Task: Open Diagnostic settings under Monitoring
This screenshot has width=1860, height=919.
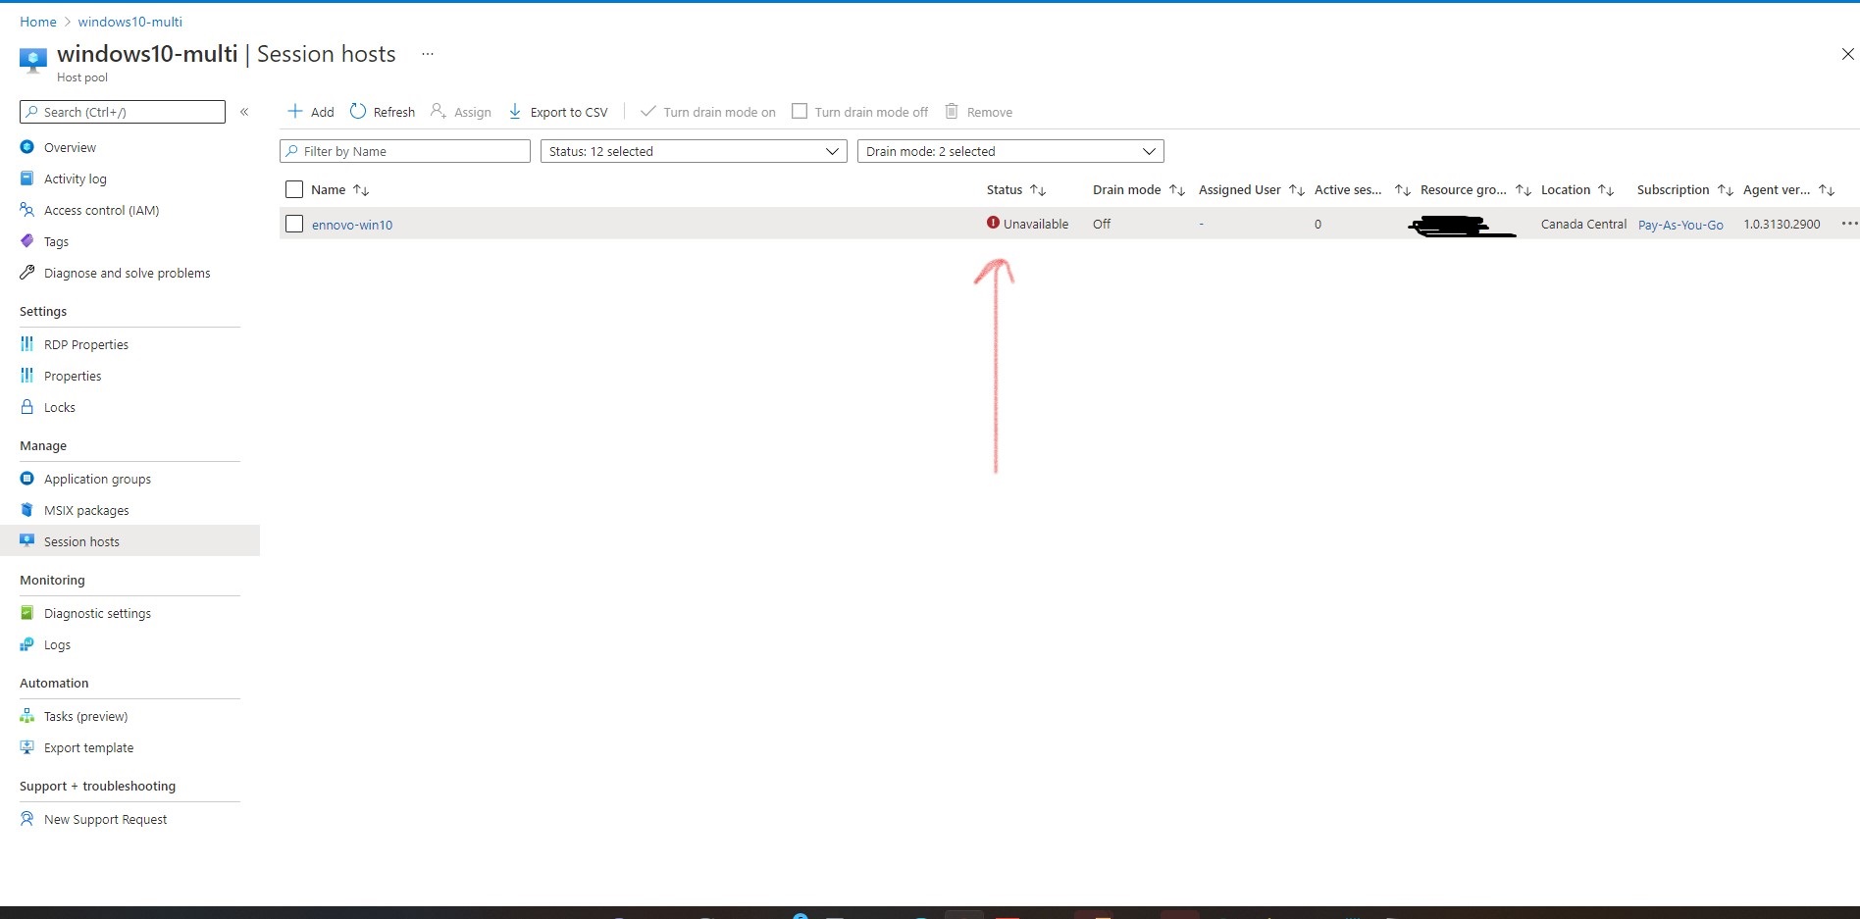Action: [x=97, y=613]
